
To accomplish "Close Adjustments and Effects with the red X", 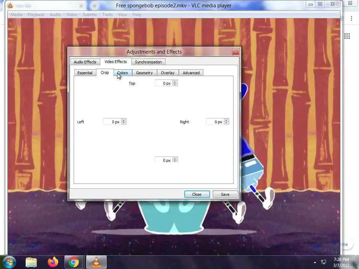I will [236, 52].
